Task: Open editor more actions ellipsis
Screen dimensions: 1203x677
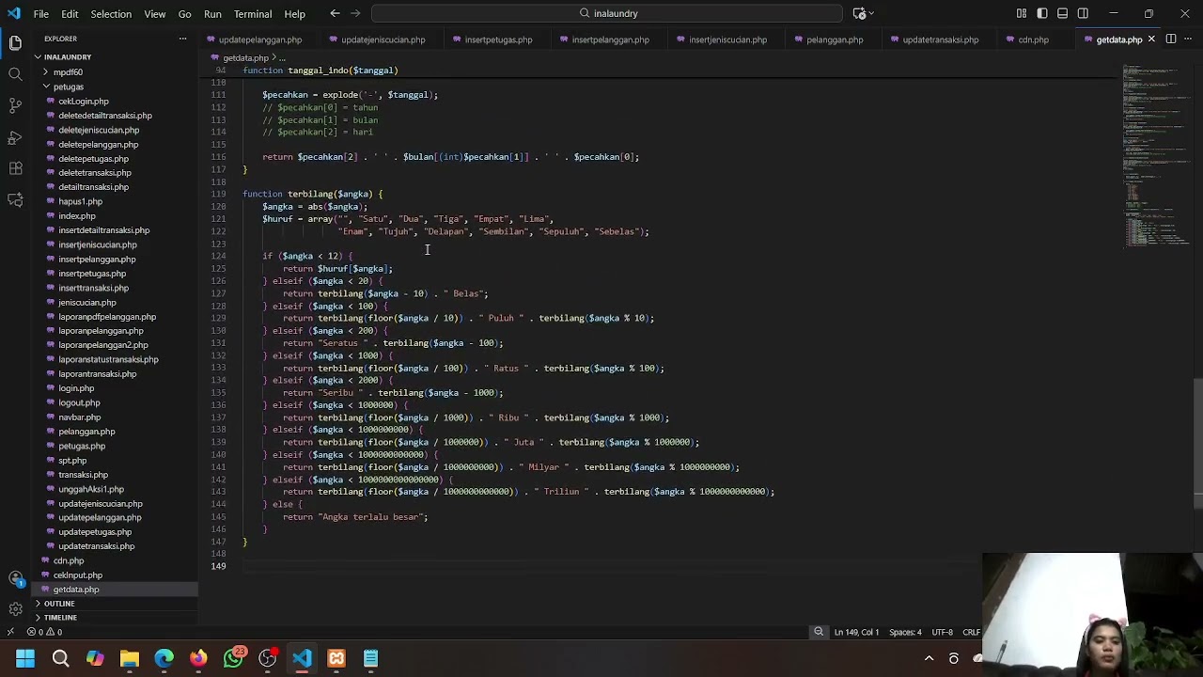Action: pyautogui.click(x=1189, y=39)
